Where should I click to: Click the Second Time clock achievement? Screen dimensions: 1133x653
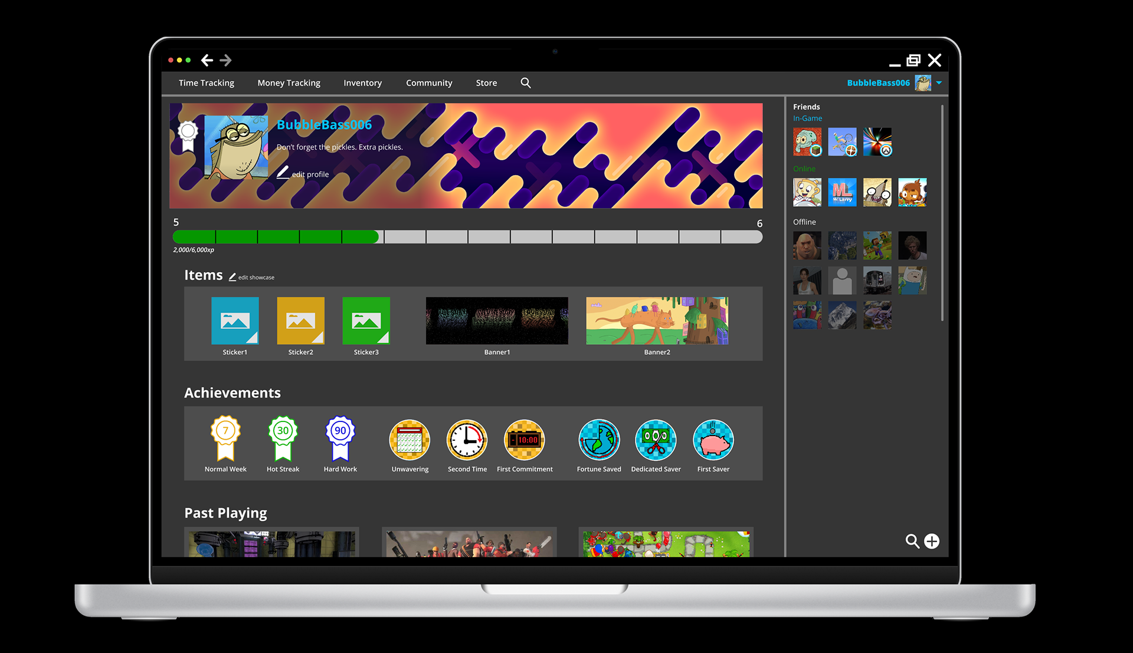(x=467, y=440)
